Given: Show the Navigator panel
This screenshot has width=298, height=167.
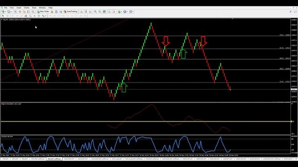Looking at the screenshot, I should click(x=24, y=12).
